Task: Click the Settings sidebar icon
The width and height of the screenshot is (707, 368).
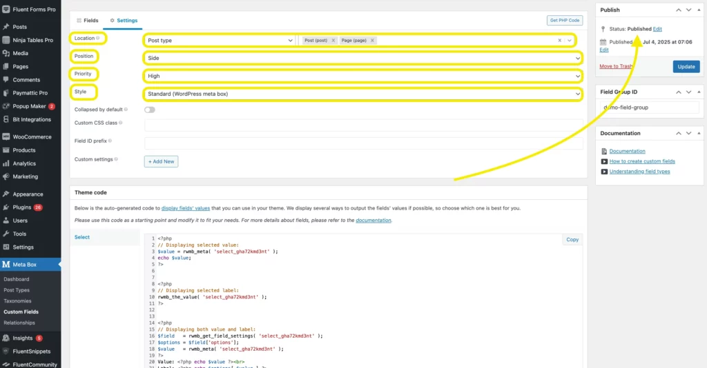Action: click(x=6, y=247)
